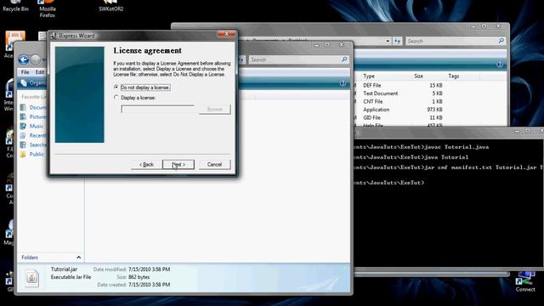The width and height of the screenshot is (544, 306).
Task: Click the Explorer forward arrow button
Action: click(36, 59)
